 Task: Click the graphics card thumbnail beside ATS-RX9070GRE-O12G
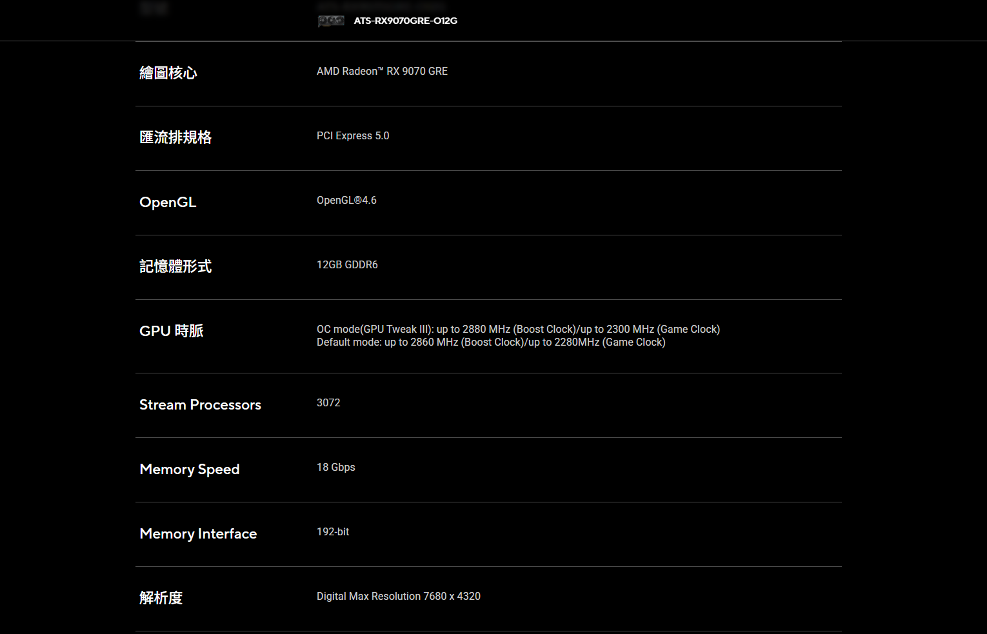point(331,21)
